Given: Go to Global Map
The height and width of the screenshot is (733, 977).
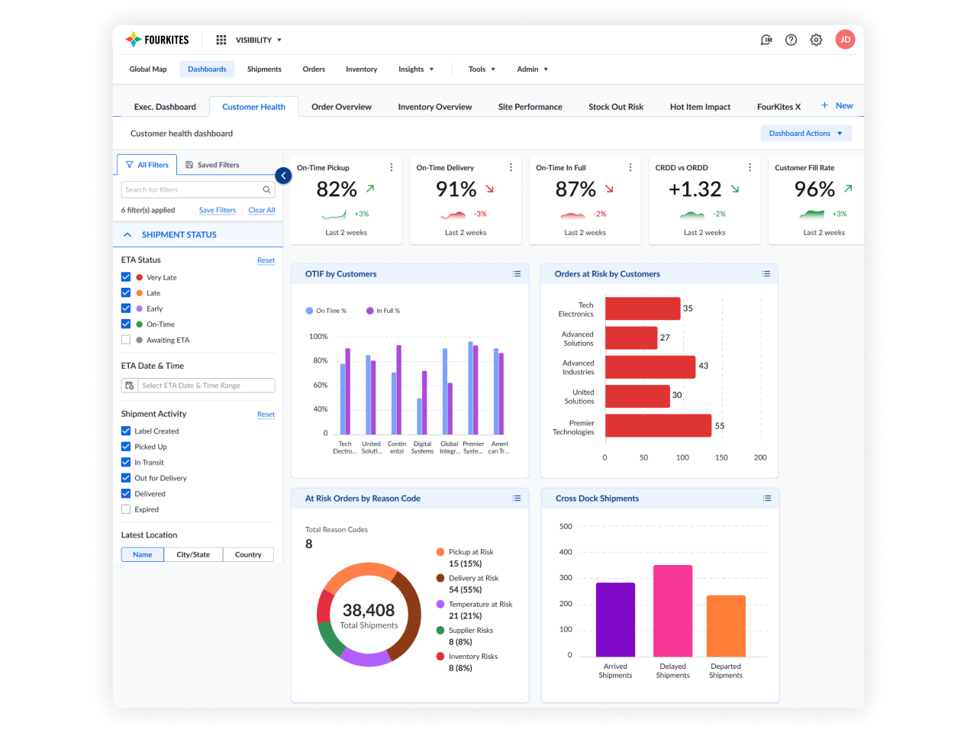Looking at the screenshot, I should [x=148, y=69].
